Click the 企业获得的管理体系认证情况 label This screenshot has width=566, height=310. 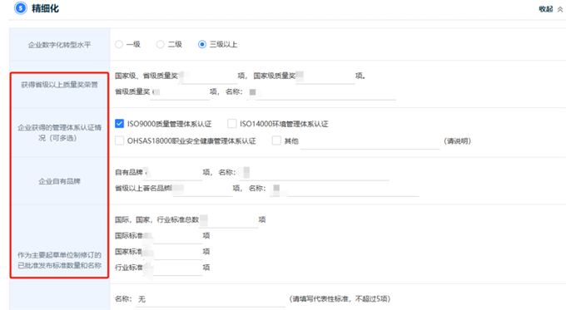(x=60, y=133)
